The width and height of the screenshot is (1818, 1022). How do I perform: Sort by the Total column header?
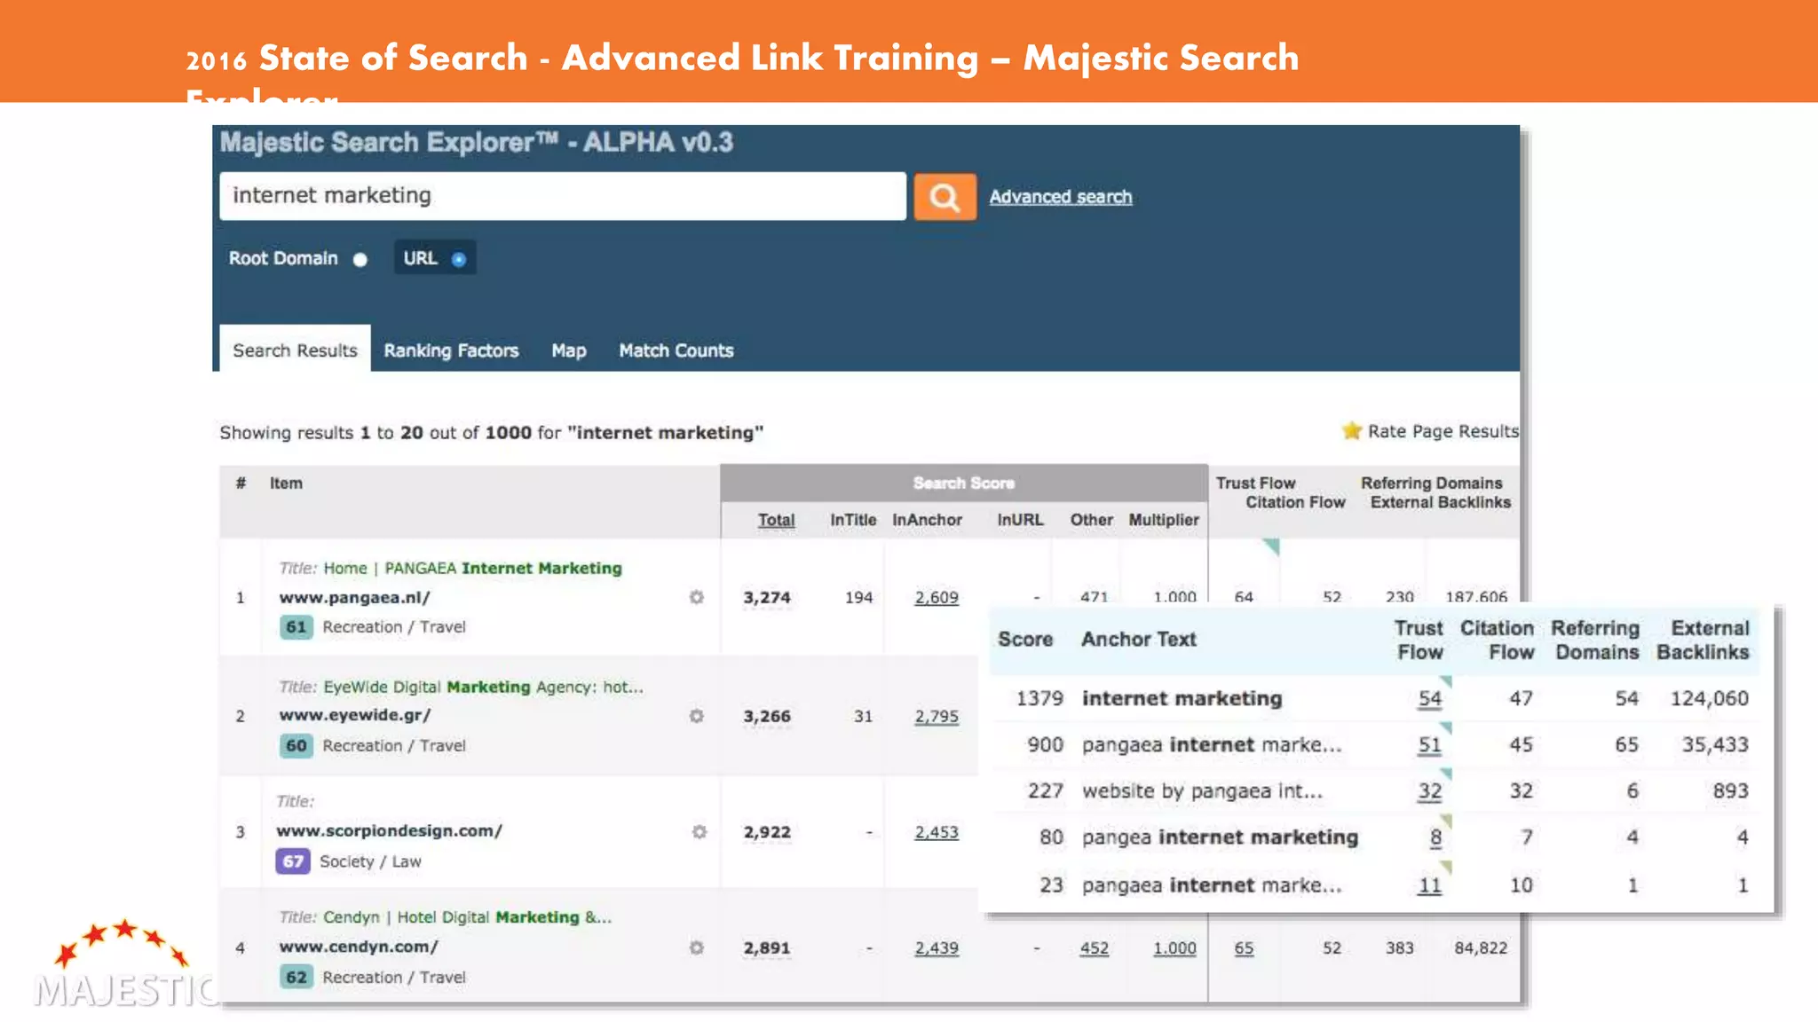[x=776, y=520]
